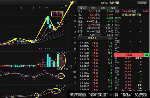Click the 外盘 value 32749
150x98 pixels.
91,25
